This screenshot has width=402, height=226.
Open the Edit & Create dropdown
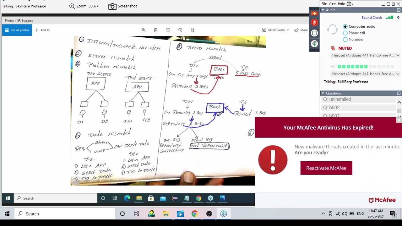click(x=275, y=30)
